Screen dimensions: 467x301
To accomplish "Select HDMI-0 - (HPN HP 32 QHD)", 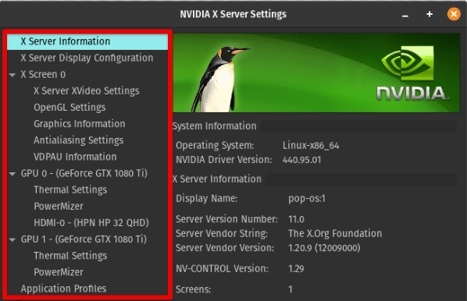I will pos(91,223).
